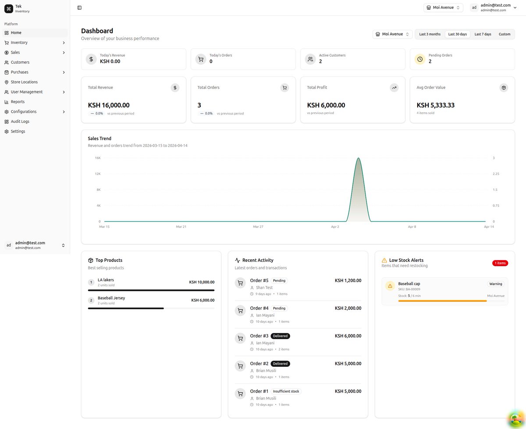Click the cart icon for Order #2
This screenshot has height=429, width=526.
point(240,366)
